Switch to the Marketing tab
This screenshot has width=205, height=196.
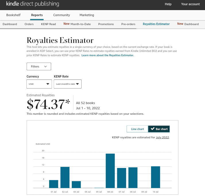(x=87, y=15)
